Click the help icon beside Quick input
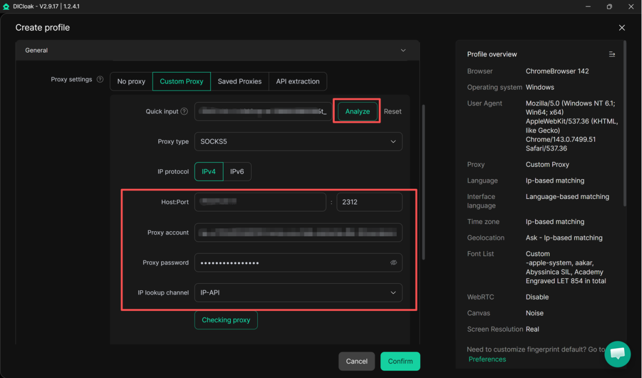The width and height of the screenshot is (642, 378). 184,112
